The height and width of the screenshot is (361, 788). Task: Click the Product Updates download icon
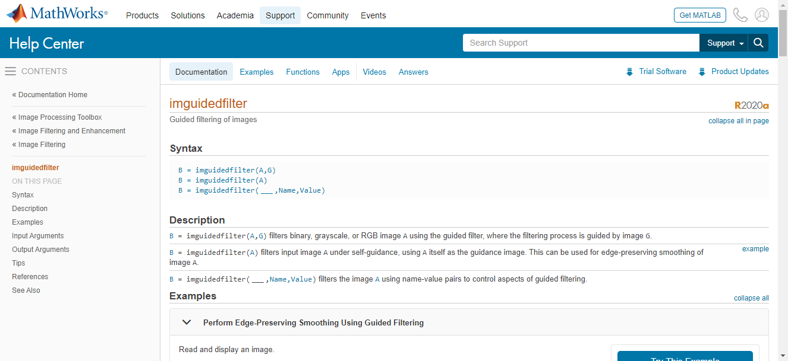[x=702, y=72]
